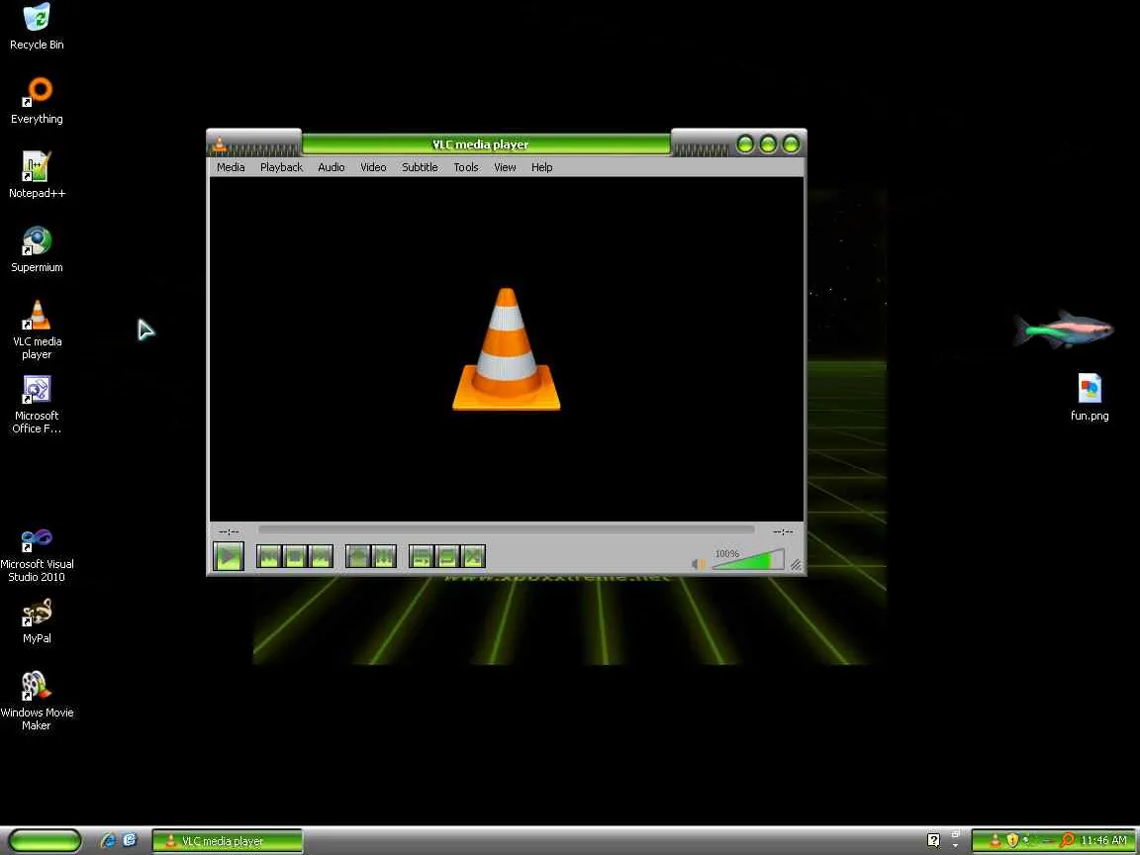Maximize the VLC media player window
The width and height of the screenshot is (1140, 855).
(768, 143)
